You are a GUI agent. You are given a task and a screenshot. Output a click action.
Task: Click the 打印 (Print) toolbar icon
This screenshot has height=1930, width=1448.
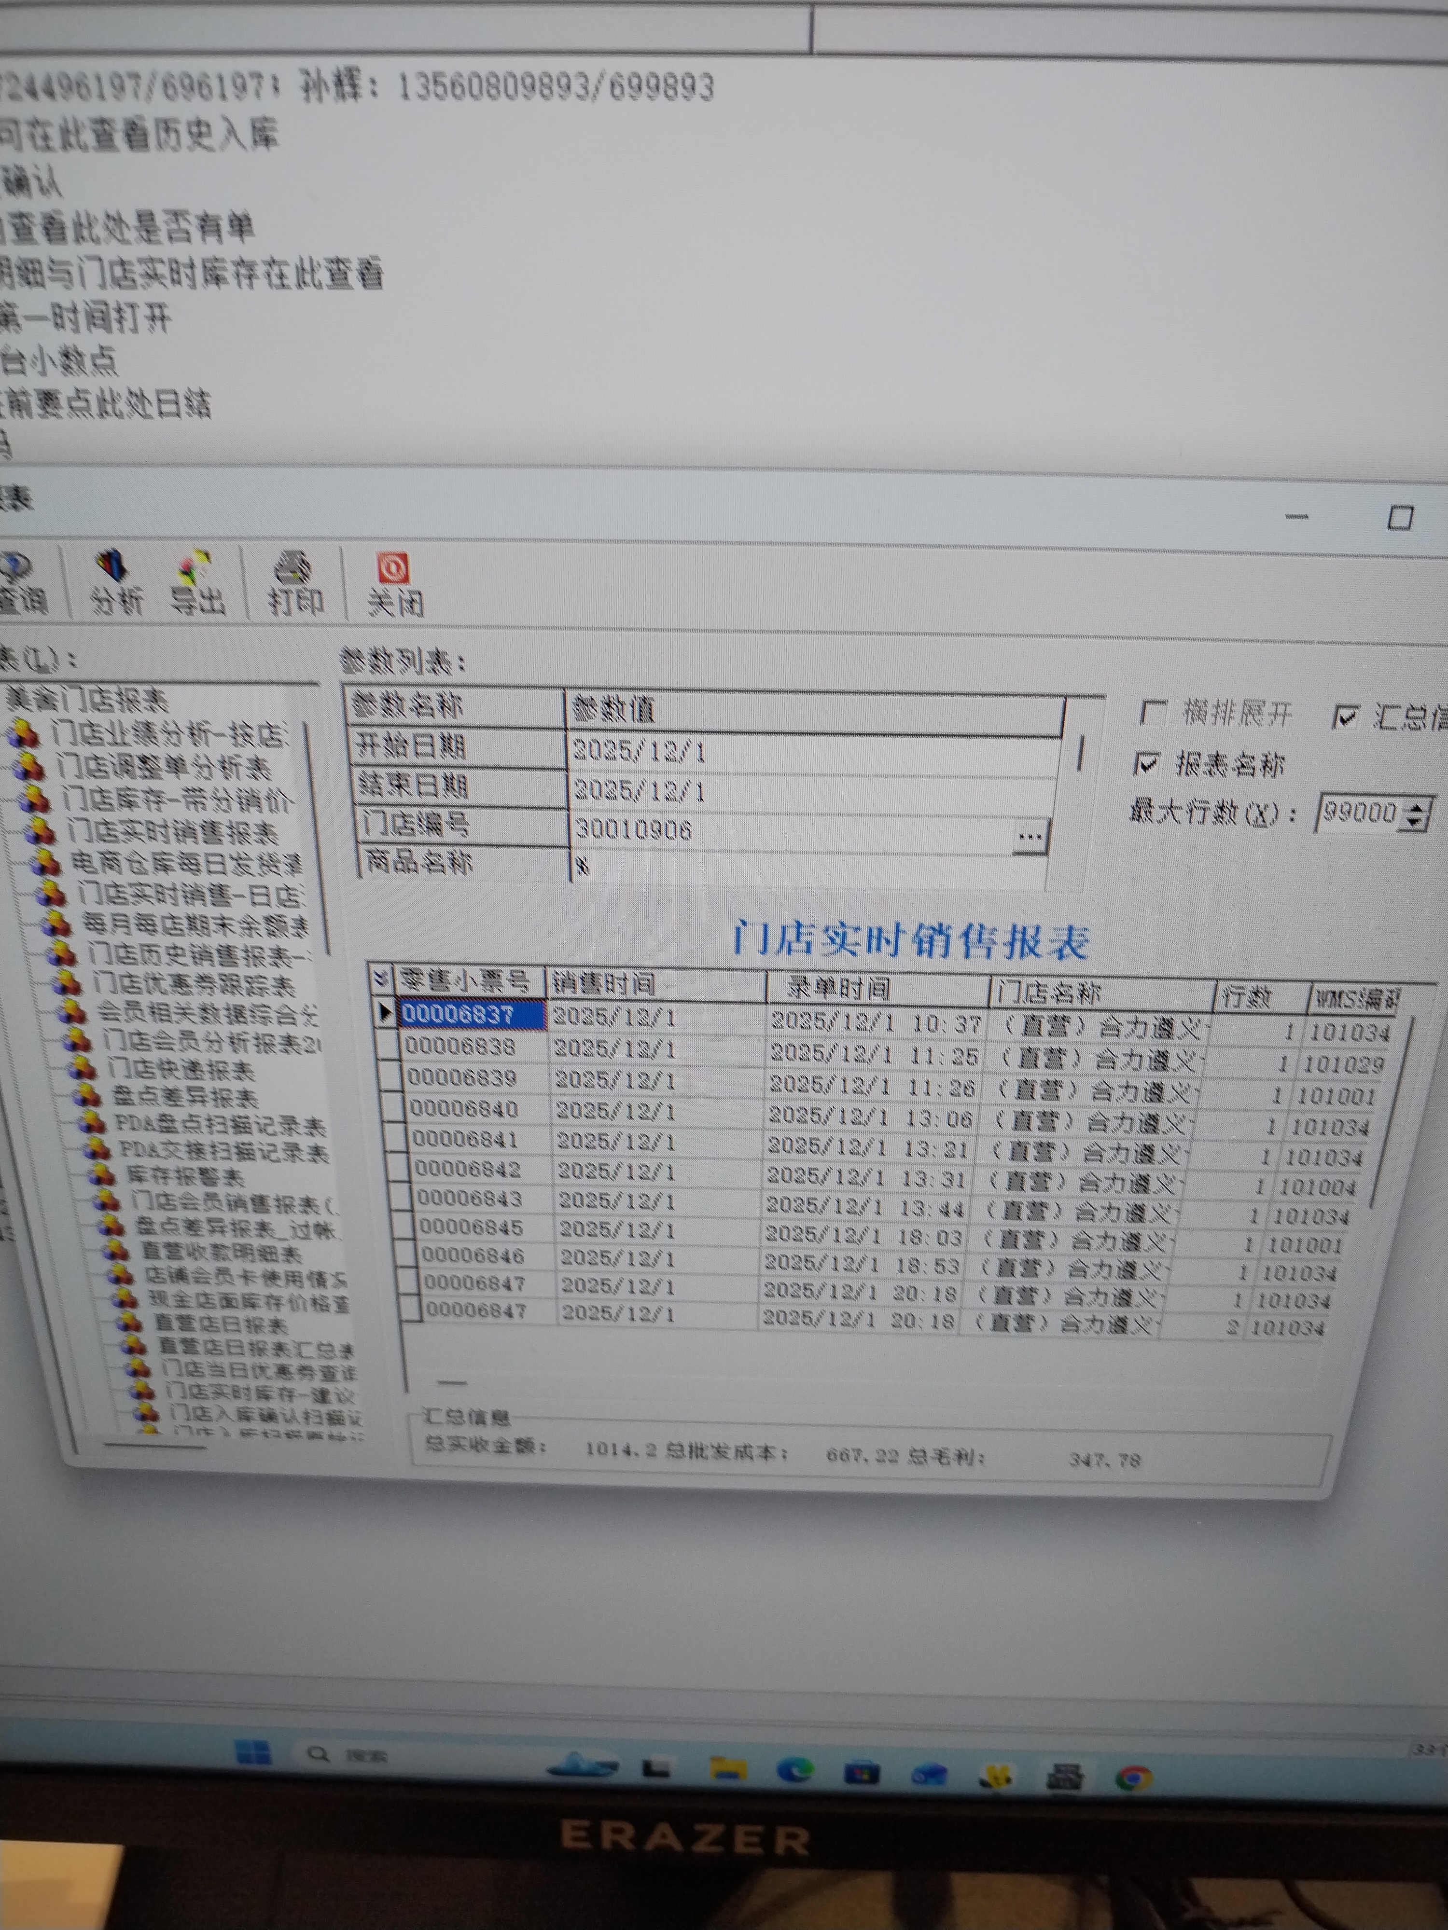pos(294,585)
